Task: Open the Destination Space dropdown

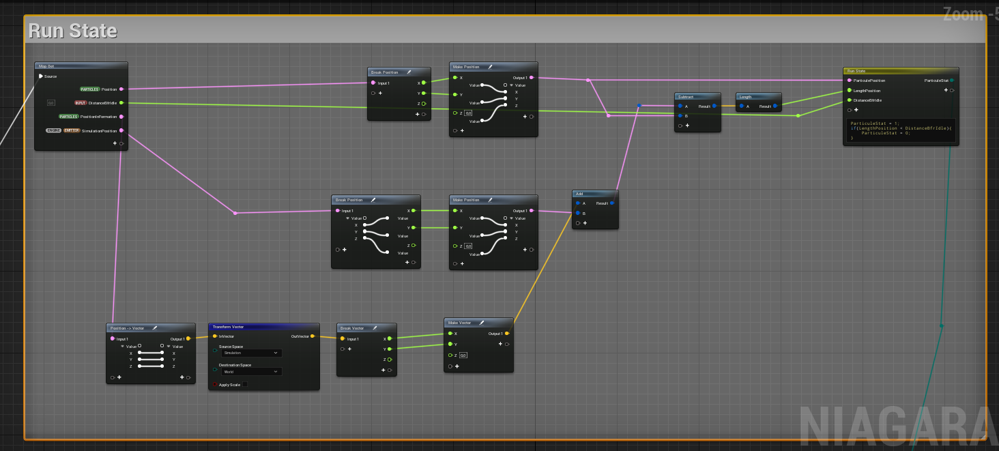Action: [251, 372]
